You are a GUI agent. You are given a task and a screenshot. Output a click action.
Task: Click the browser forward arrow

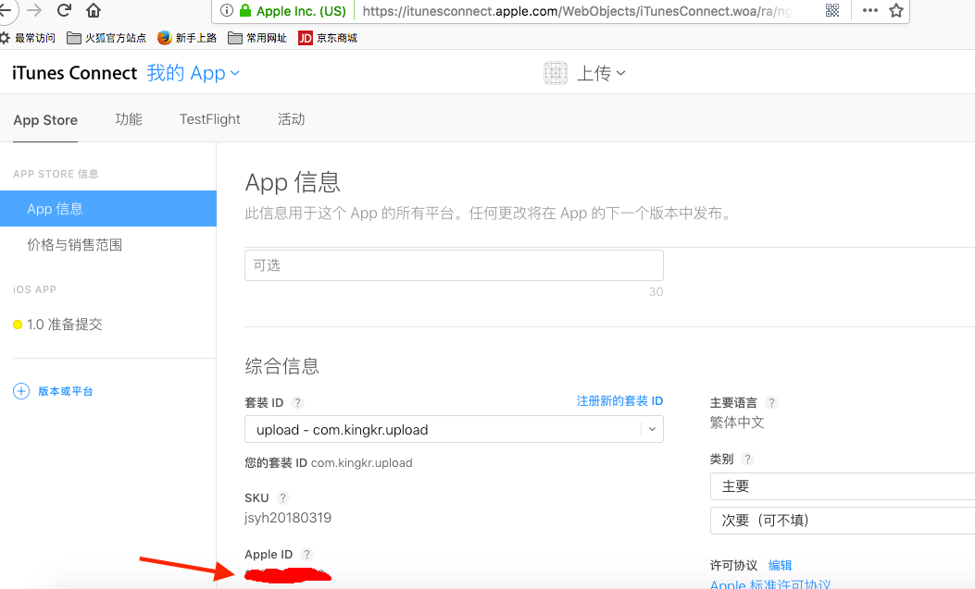[34, 10]
